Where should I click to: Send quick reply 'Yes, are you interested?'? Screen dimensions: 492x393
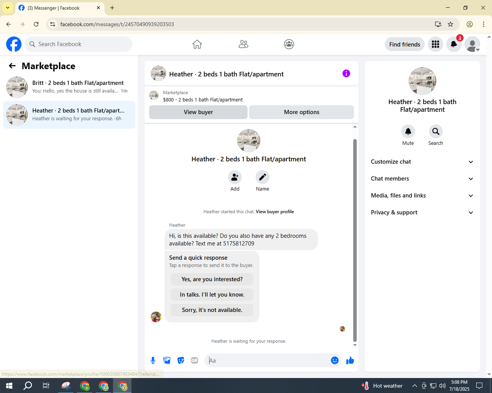(212, 279)
